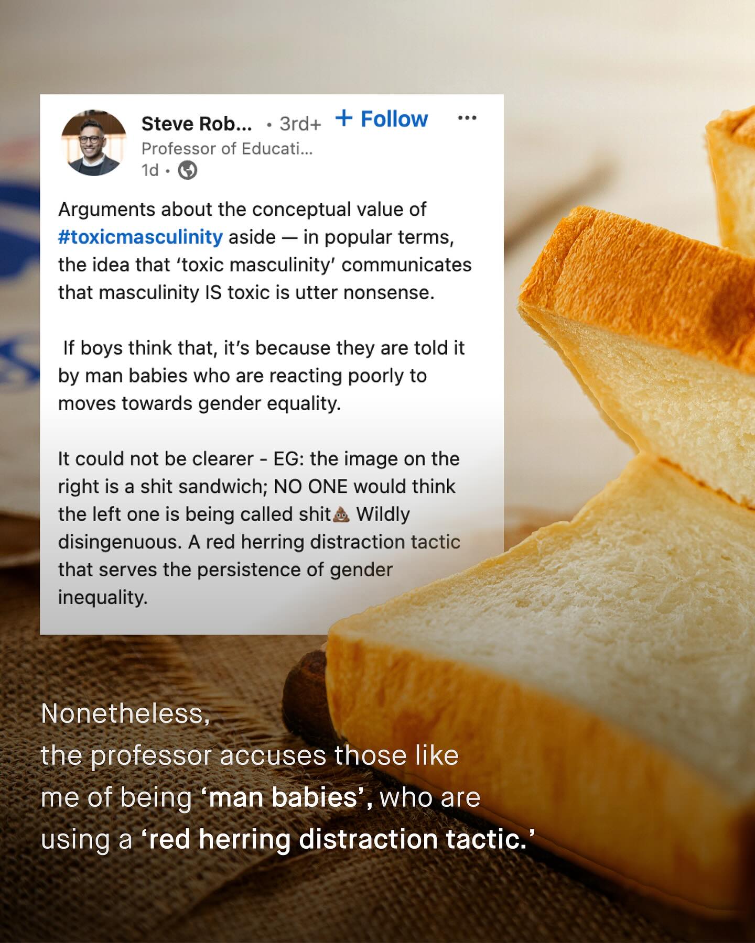This screenshot has width=755, height=943.
Task: Open the #toxicmasculinity hashtag link
Action: pyautogui.click(x=141, y=237)
